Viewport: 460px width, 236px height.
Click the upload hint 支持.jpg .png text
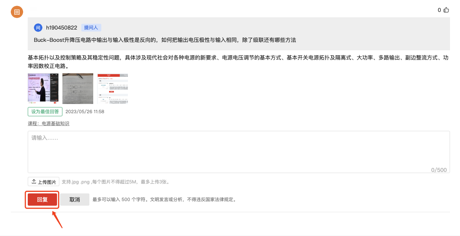click(x=116, y=182)
